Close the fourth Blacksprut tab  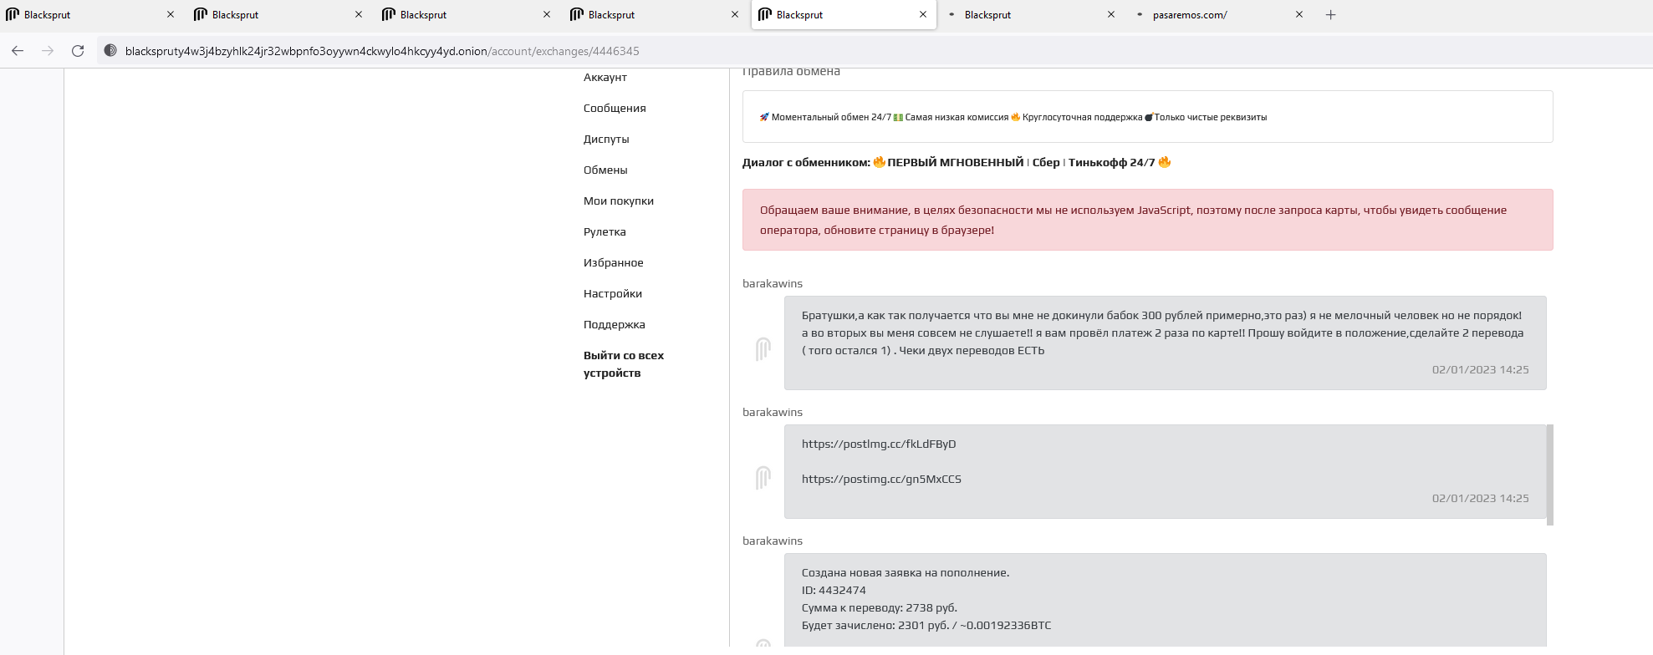point(735,14)
